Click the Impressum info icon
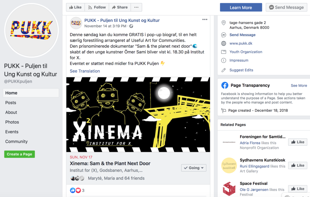310x197 pixels. tap(224, 60)
